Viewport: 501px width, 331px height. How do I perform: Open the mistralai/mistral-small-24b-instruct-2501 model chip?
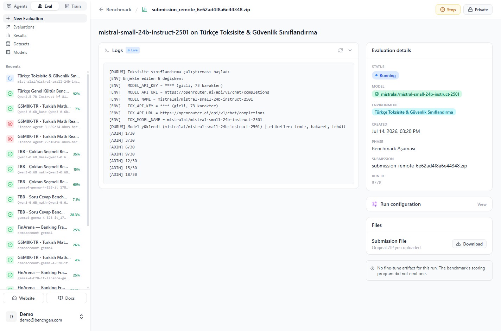pos(417,94)
